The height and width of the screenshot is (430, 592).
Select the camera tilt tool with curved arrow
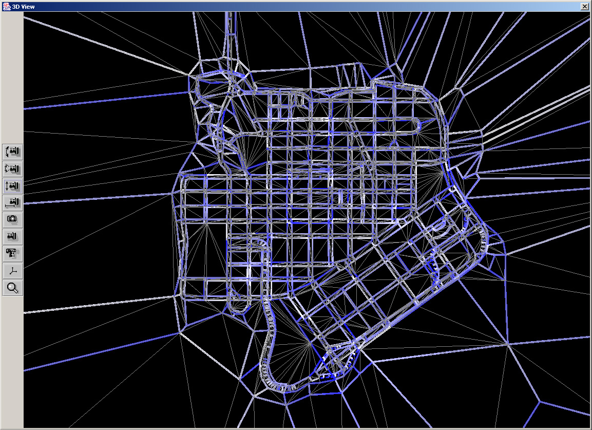(x=13, y=152)
